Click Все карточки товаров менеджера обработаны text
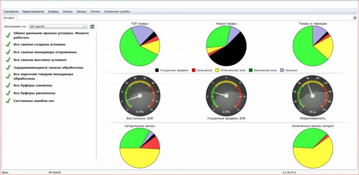The image size is (359, 175). pos(43,77)
